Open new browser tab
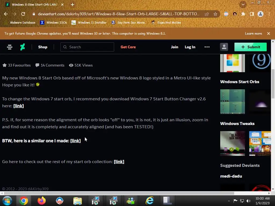The height and width of the screenshot is (206, 275). tap(73, 5)
